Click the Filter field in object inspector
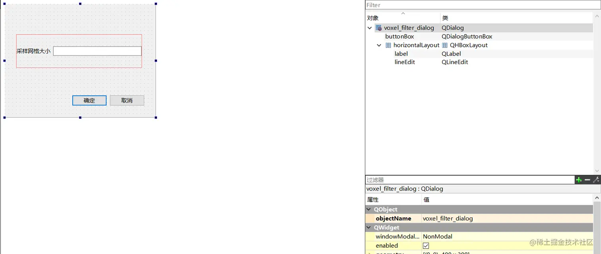The image size is (601, 254). (x=483, y=5)
